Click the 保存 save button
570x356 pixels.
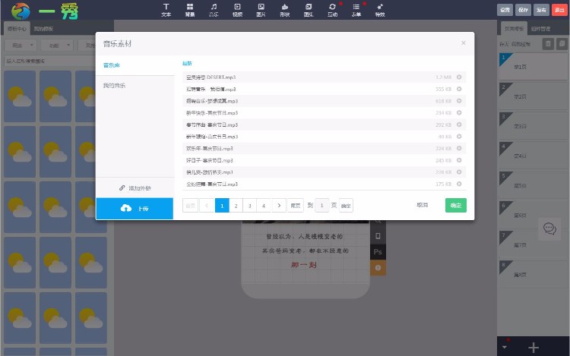523,10
